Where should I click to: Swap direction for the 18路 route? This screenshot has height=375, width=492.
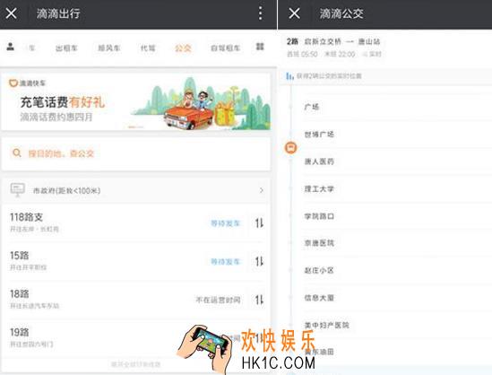tap(259, 300)
